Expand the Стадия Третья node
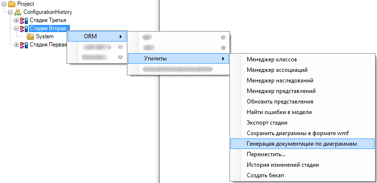Screen dimensions: 377x183 [x=17, y=20]
